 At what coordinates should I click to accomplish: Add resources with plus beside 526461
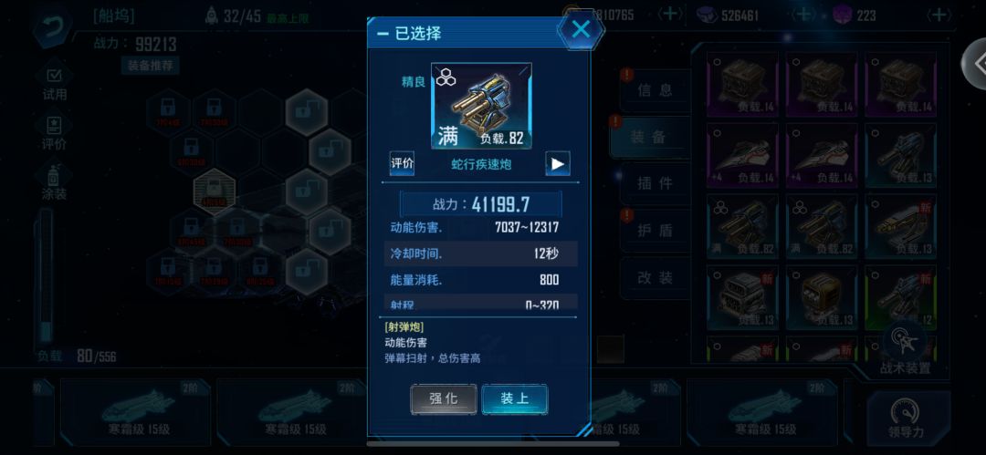pyautogui.click(x=802, y=16)
